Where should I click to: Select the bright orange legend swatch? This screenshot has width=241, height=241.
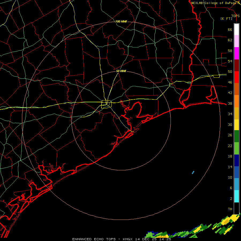pos(236,101)
